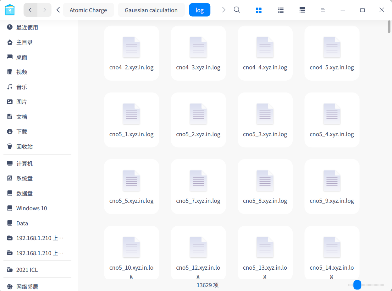Image resolution: width=392 pixels, height=291 pixels.
Task: Select cno5_13.xyz.in.log file icon
Action: tap(265, 247)
